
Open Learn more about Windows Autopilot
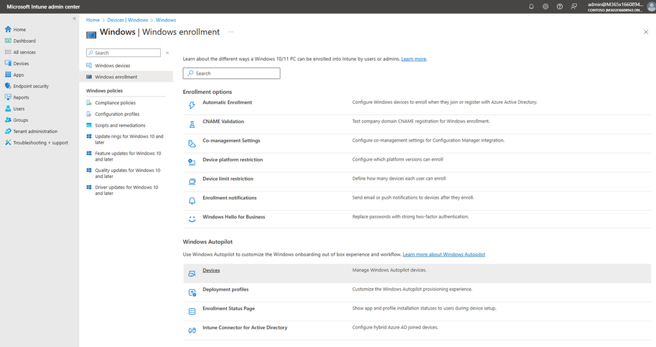point(444,255)
